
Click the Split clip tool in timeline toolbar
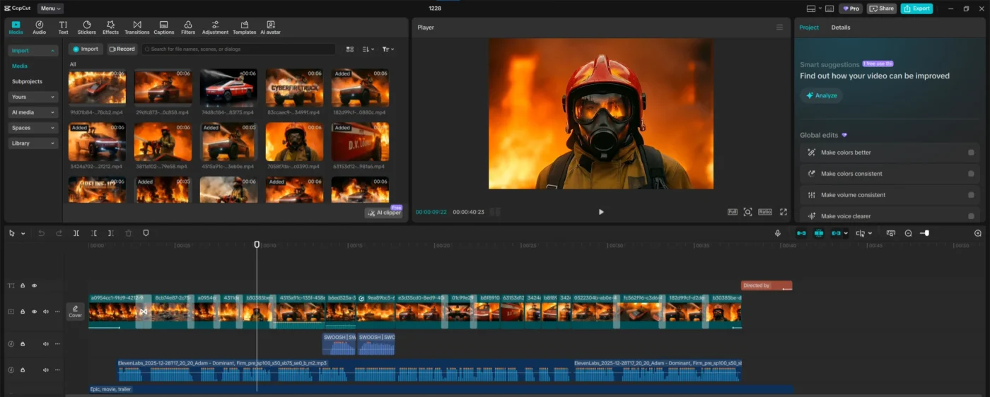point(76,233)
